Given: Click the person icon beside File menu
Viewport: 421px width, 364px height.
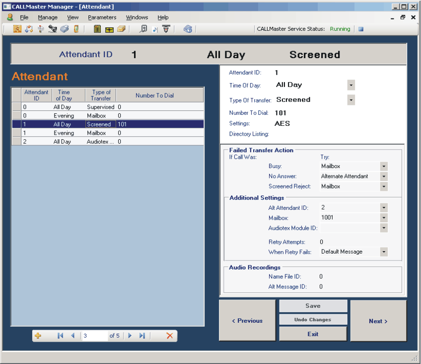Looking at the screenshot, I should pos(10,17).
